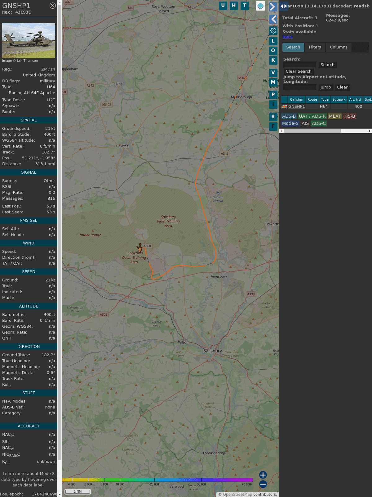Click the altitude color legend bar
Image resolution: width=372 pixels, height=497 pixels.
[x=157, y=480]
